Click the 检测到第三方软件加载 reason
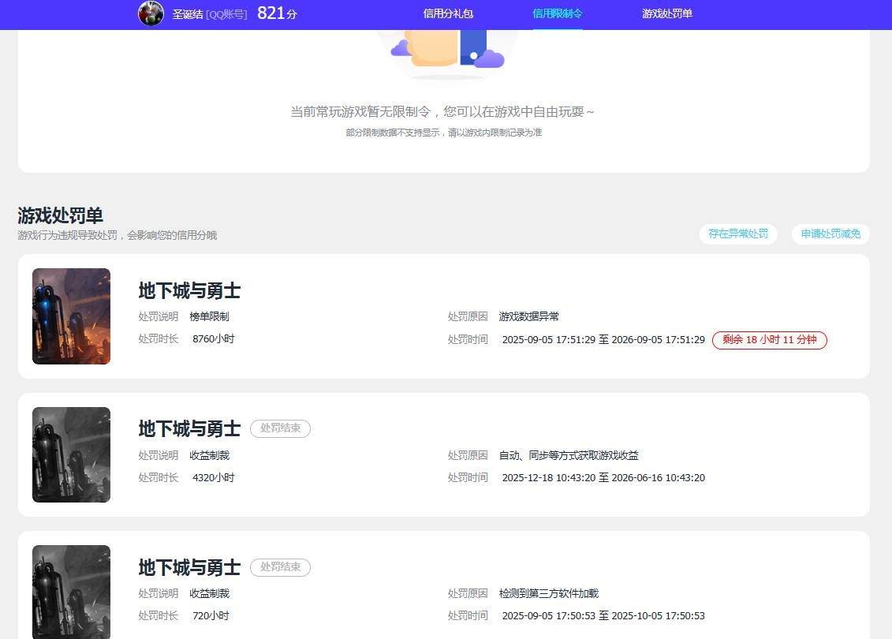This screenshot has width=892, height=639. [549, 593]
